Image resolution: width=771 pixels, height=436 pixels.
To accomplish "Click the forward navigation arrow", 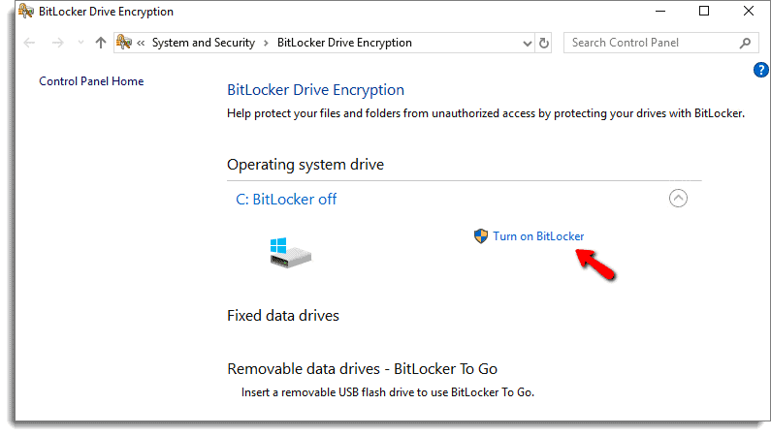I will point(57,43).
